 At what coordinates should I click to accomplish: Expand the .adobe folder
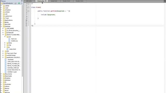point(1,6)
